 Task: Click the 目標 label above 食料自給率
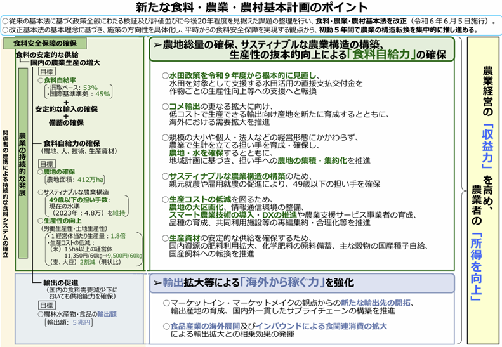[x=46, y=72]
